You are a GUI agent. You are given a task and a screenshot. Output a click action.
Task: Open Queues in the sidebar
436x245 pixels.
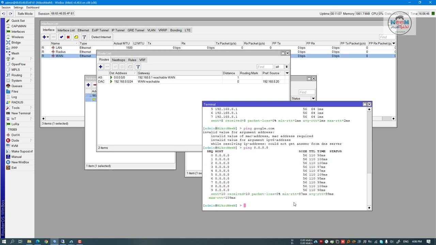tap(17, 86)
